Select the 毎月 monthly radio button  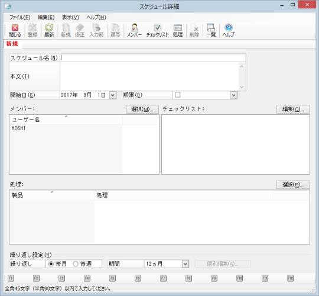pos(51,264)
